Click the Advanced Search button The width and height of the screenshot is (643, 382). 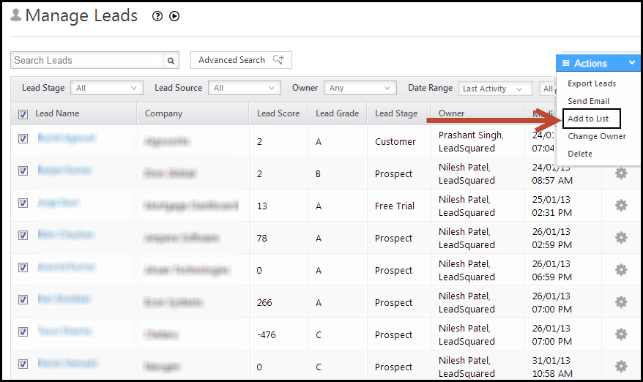pyautogui.click(x=241, y=60)
